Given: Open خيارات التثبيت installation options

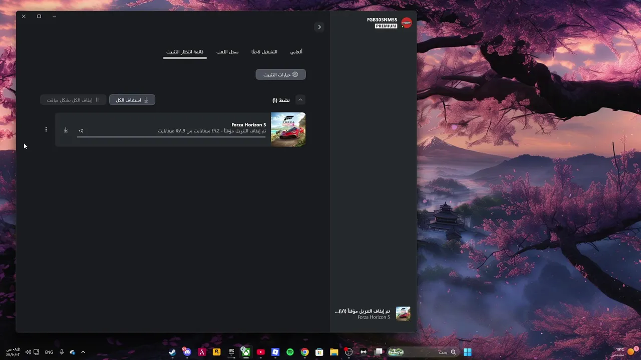Looking at the screenshot, I should [280, 74].
